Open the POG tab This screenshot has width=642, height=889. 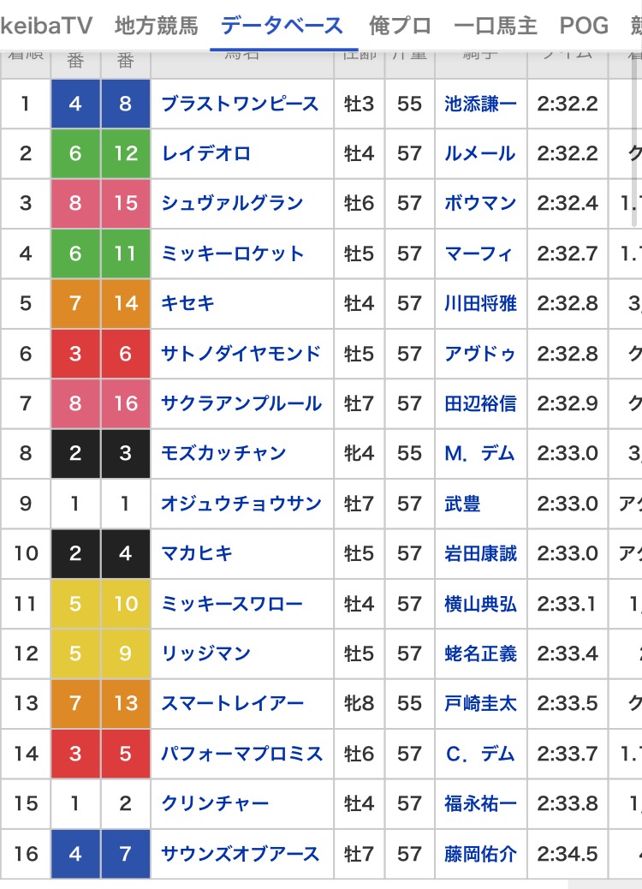tap(584, 26)
